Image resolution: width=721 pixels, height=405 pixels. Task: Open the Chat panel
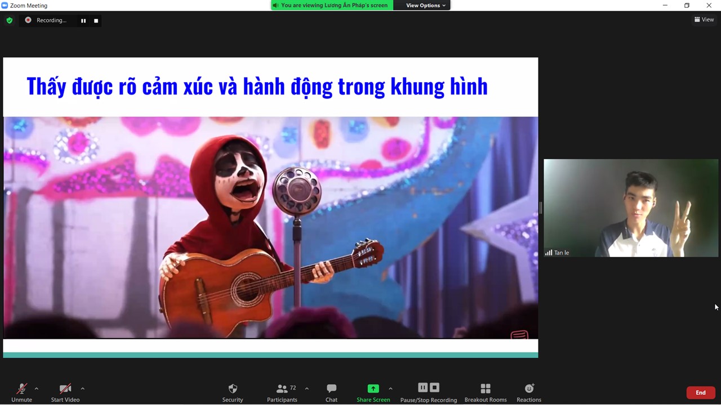(331, 393)
